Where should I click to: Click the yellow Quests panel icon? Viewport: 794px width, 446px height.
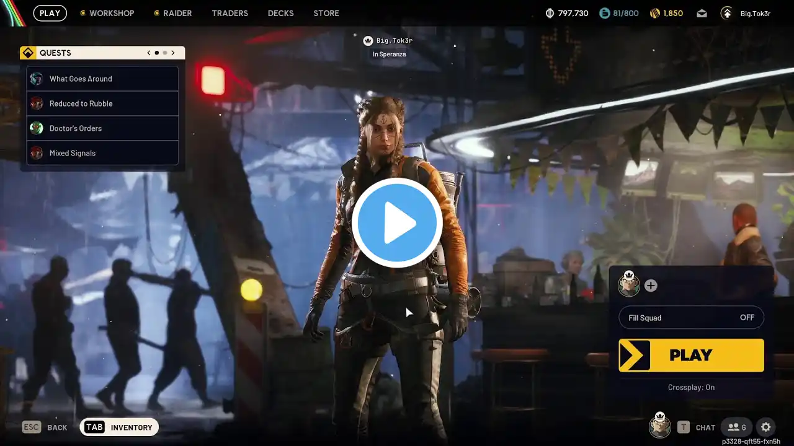point(28,53)
